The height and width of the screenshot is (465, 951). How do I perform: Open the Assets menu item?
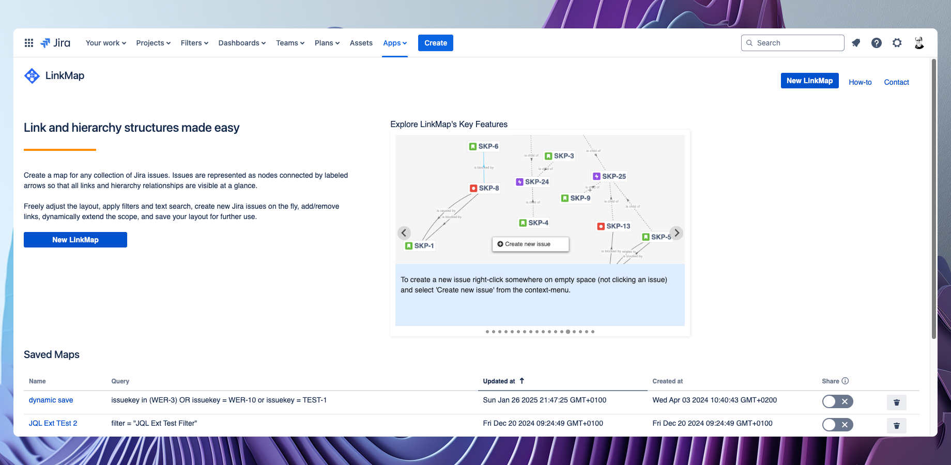pos(361,43)
